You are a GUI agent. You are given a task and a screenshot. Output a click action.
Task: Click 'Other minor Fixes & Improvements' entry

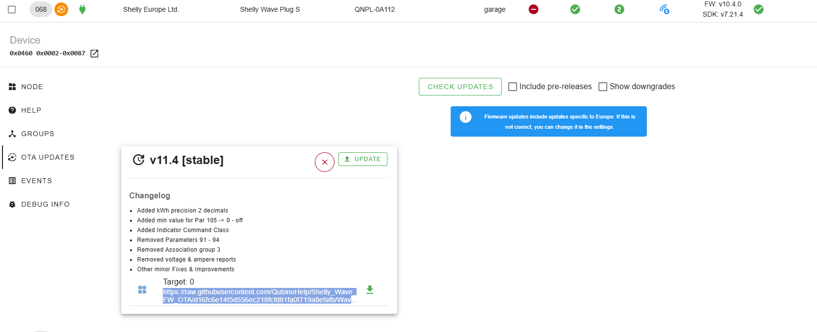point(185,269)
